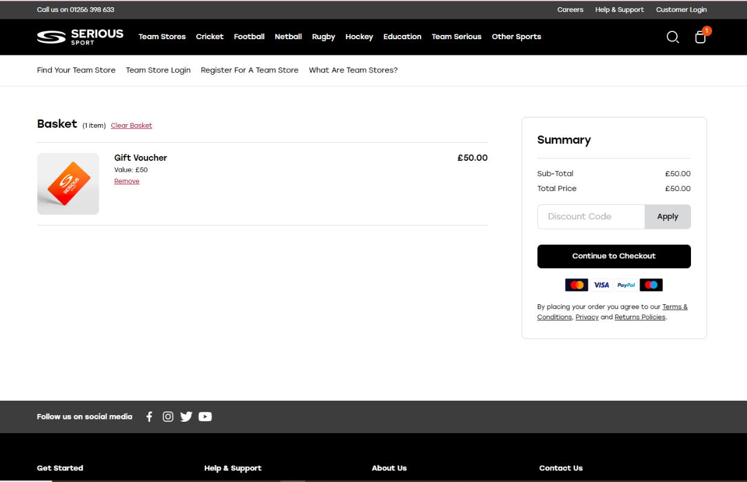This screenshot has height=482, width=747.
Task: Visit the Facebook social page
Action: [x=149, y=416]
